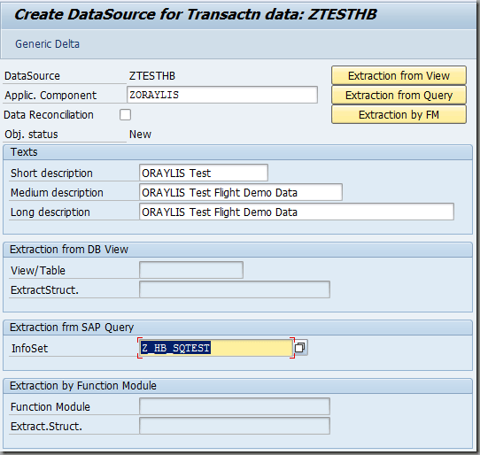Screen dimensions: 480x455
Task: Focus the Short description field
Action: 204,173
